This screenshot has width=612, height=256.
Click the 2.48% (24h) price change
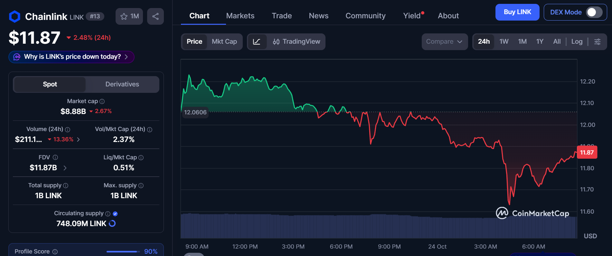[x=89, y=38]
